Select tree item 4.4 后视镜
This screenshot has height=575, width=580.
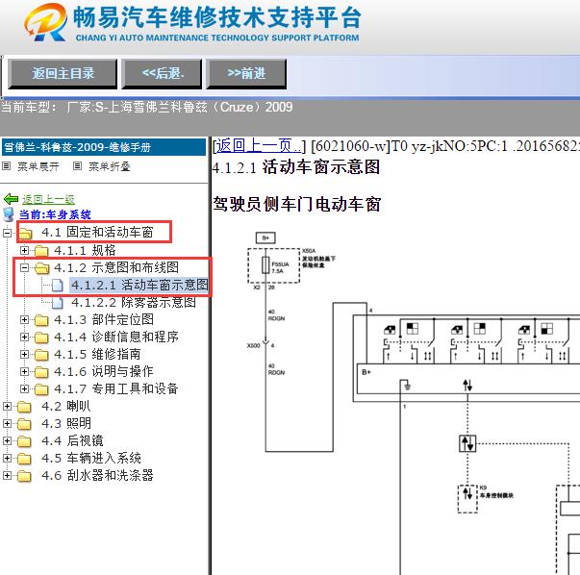[x=72, y=440]
